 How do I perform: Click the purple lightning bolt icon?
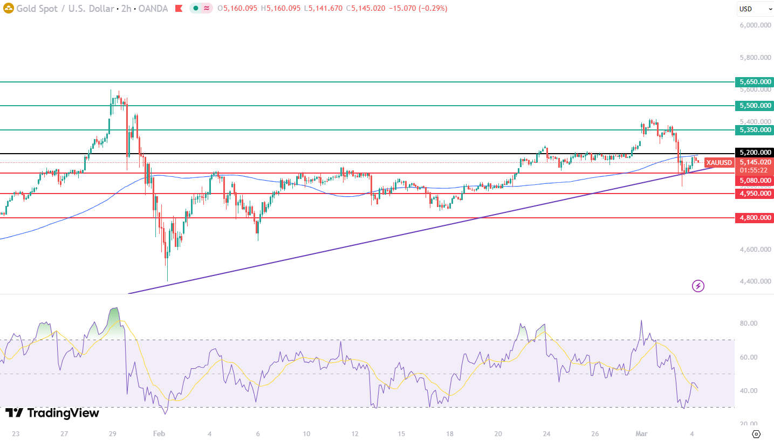pos(698,286)
